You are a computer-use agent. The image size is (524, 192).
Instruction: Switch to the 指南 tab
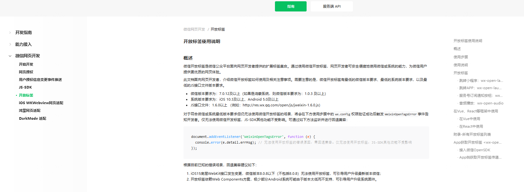291,6
